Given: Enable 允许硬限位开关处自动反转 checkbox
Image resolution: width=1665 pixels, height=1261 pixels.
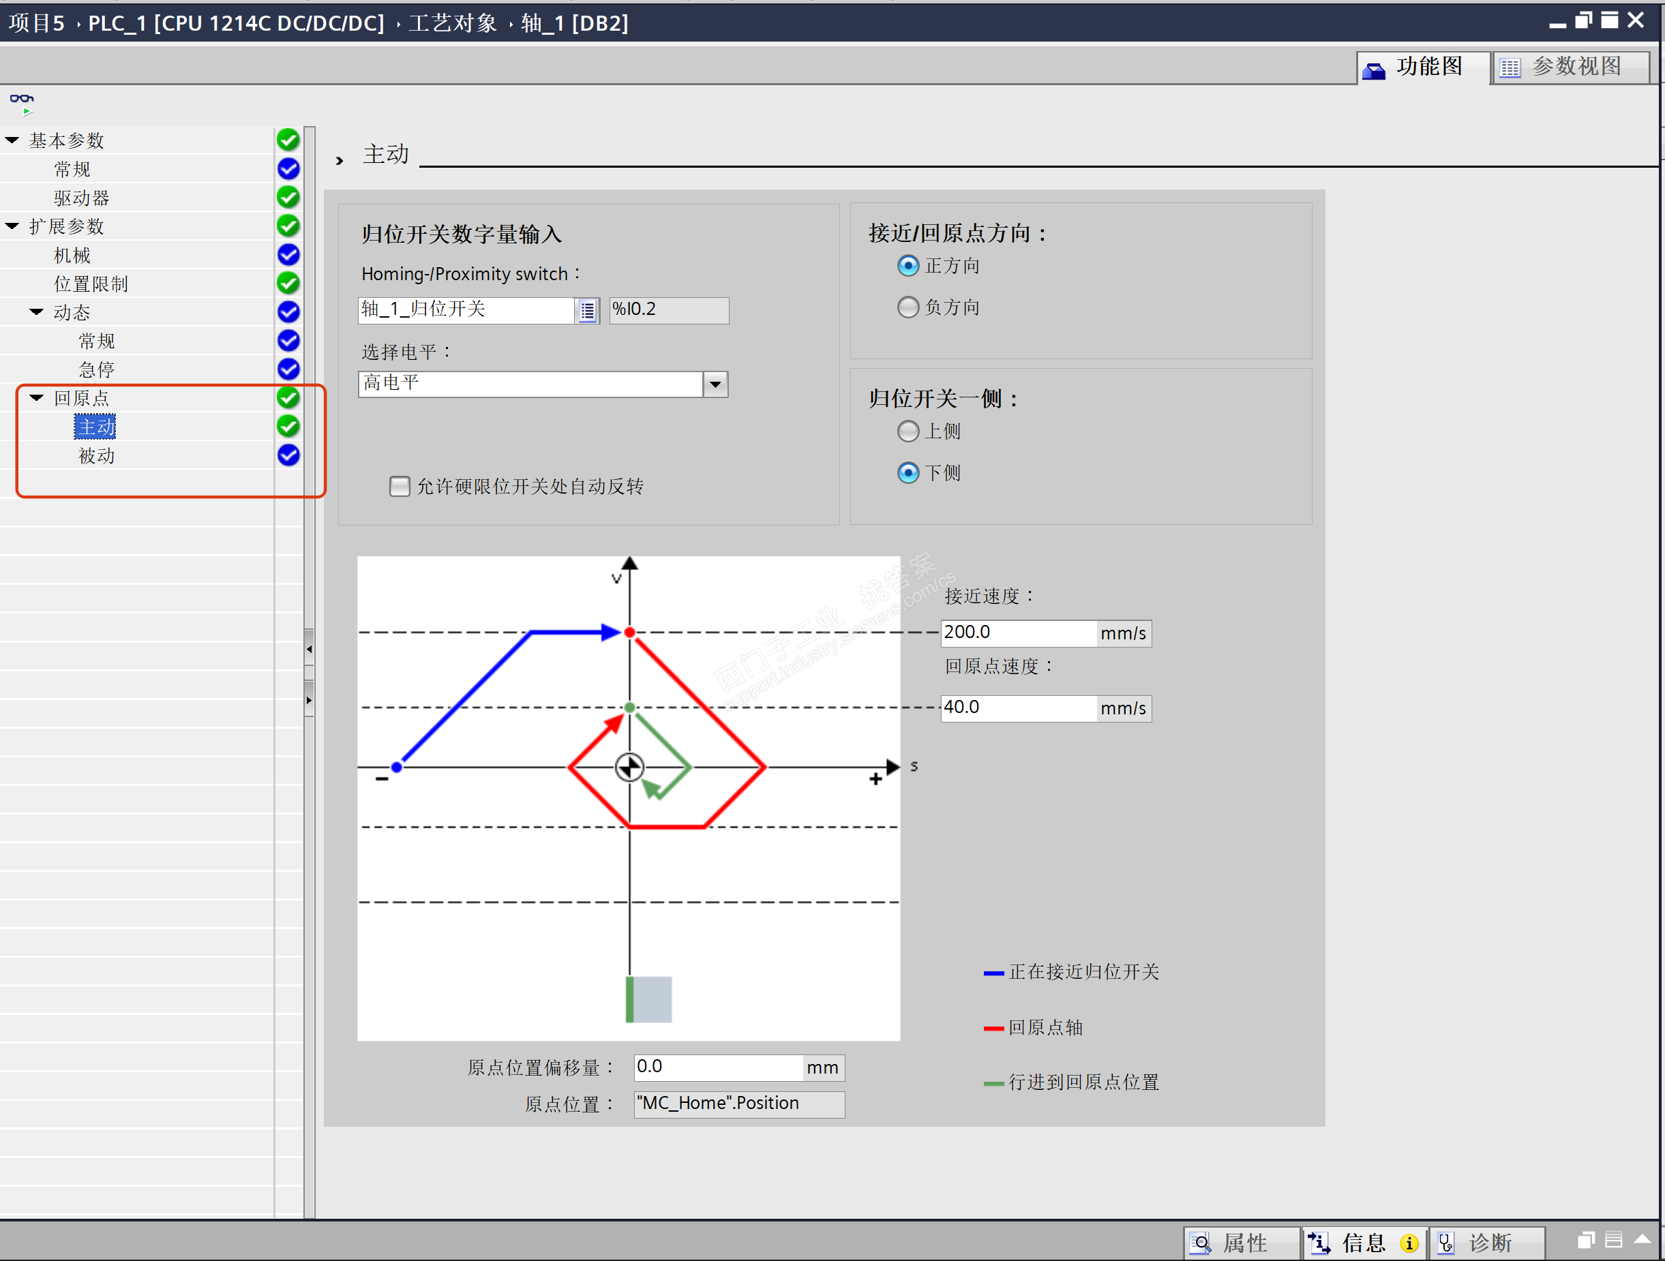Looking at the screenshot, I should [400, 486].
